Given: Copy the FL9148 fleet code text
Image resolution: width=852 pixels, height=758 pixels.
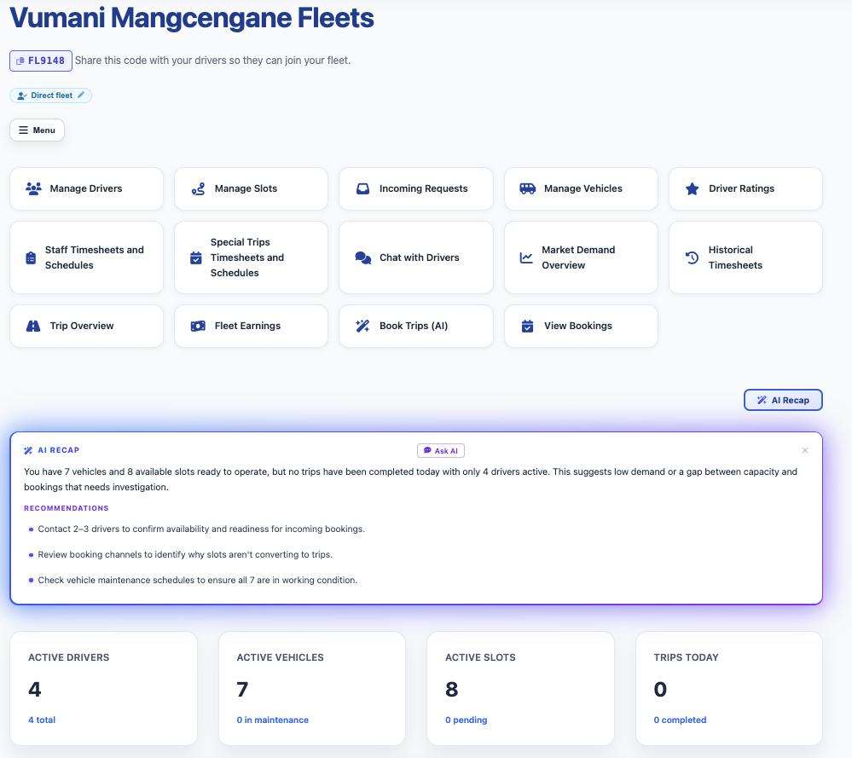Looking at the screenshot, I should (47, 61).
